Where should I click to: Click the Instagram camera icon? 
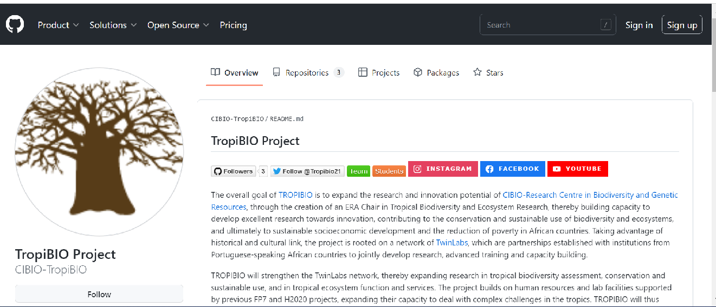click(417, 169)
